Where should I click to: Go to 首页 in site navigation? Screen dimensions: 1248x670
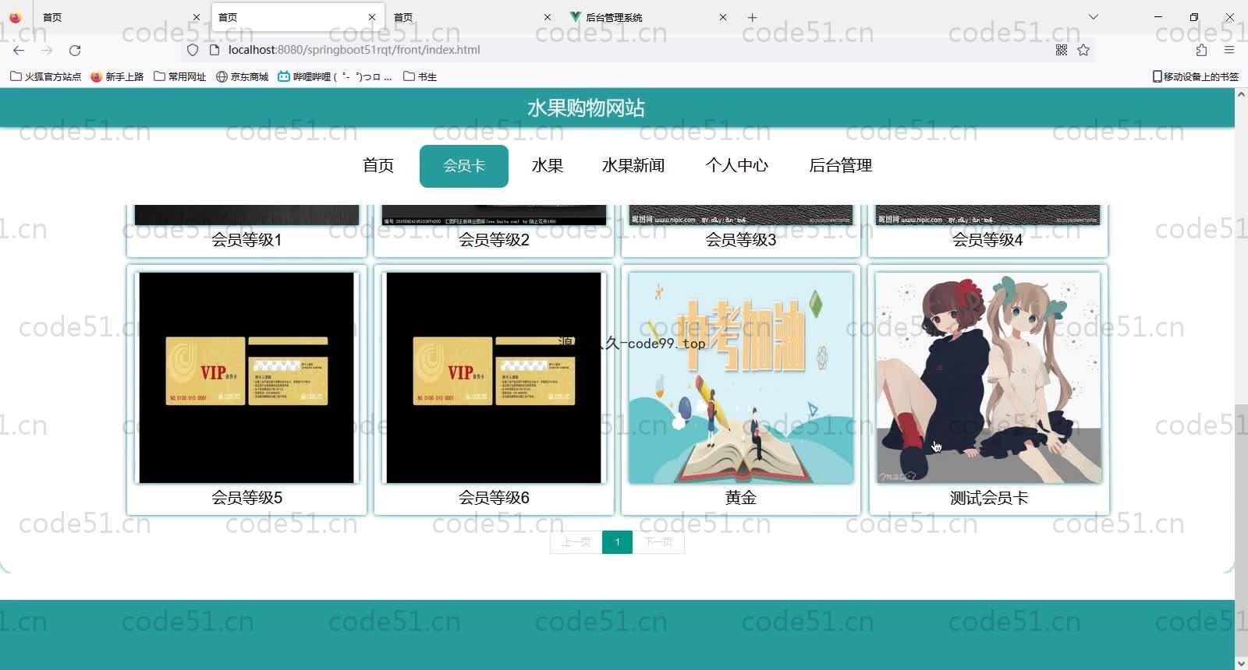[378, 166]
